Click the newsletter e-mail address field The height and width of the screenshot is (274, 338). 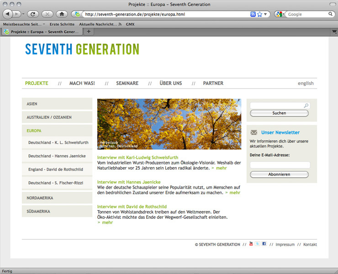(x=280, y=165)
